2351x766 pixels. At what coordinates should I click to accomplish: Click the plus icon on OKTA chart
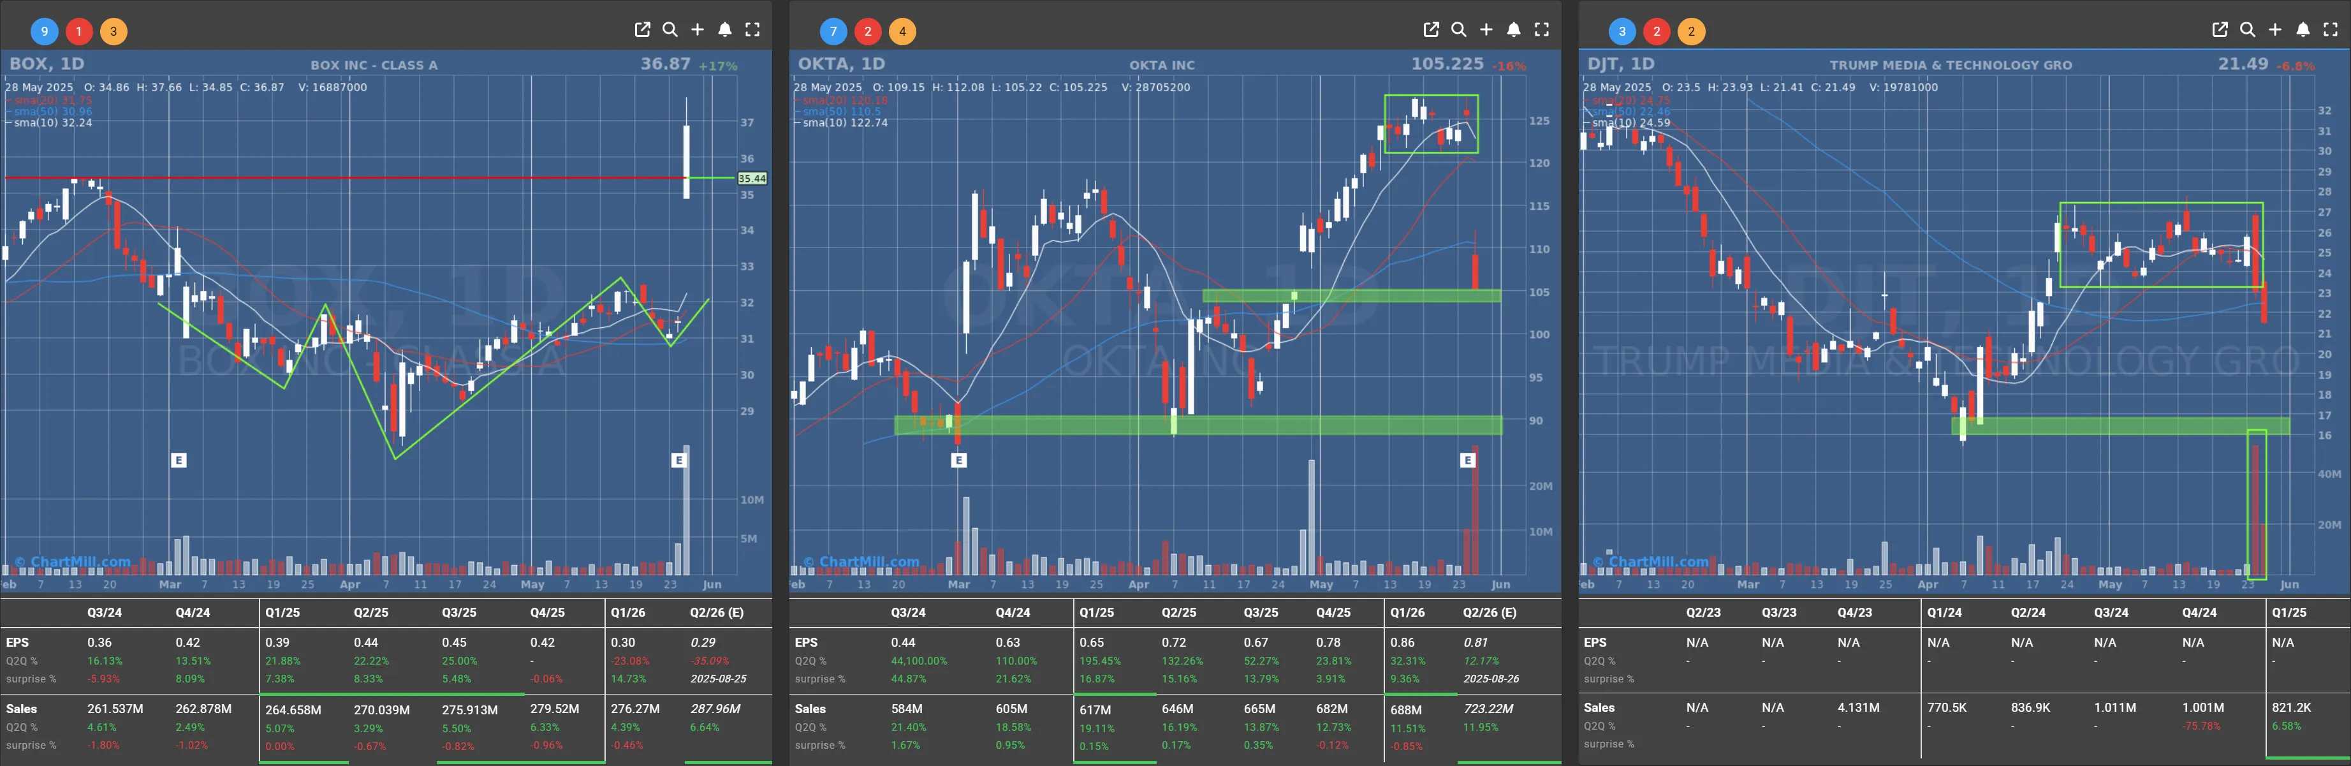[1486, 29]
